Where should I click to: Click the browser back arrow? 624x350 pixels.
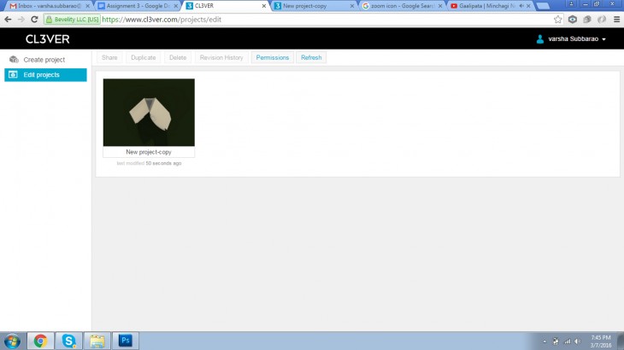click(x=8, y=19)
